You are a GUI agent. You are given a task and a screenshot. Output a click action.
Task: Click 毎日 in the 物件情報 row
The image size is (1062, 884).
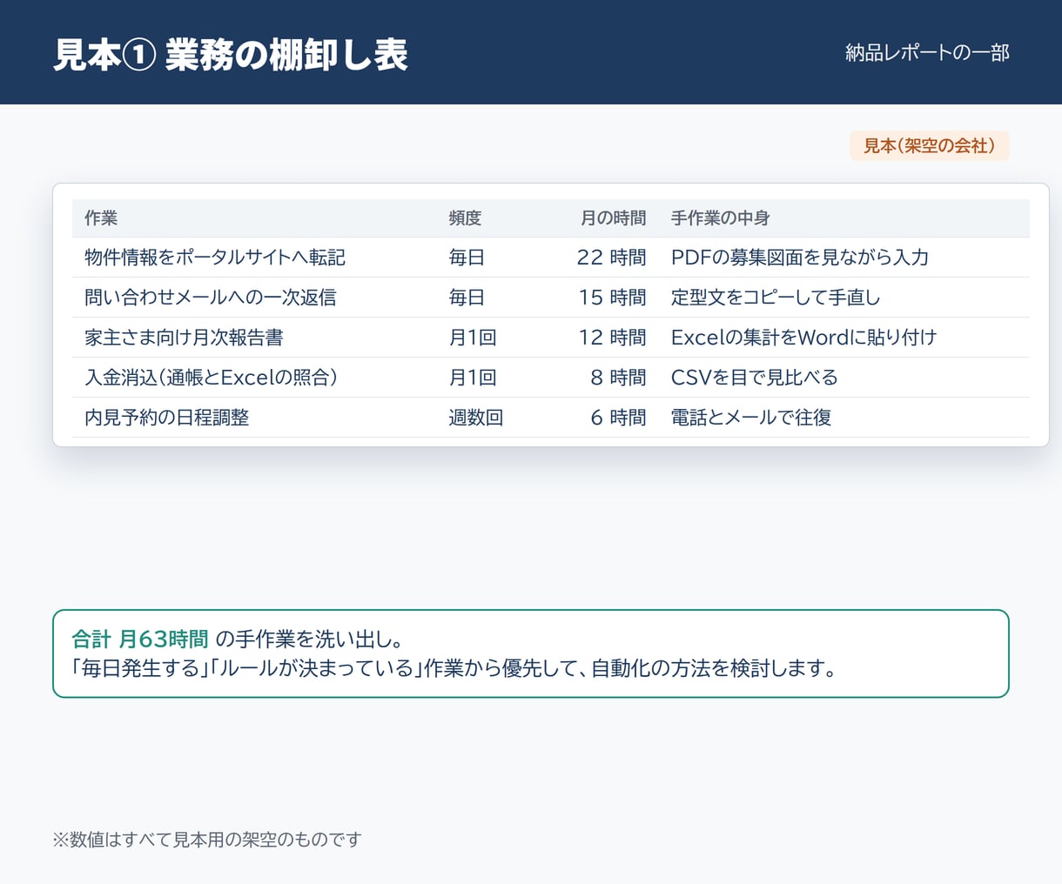tap(467, 258)
